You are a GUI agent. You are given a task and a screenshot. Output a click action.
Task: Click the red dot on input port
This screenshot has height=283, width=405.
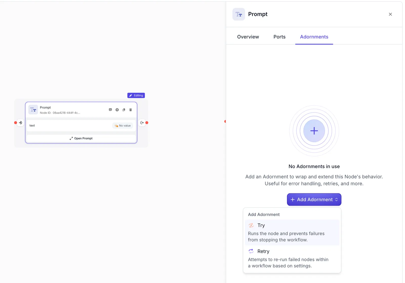(x=16, y=123)
